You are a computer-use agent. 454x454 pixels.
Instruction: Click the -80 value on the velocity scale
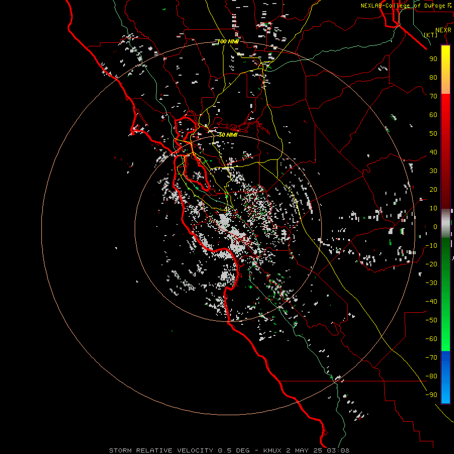pos(431,376)
